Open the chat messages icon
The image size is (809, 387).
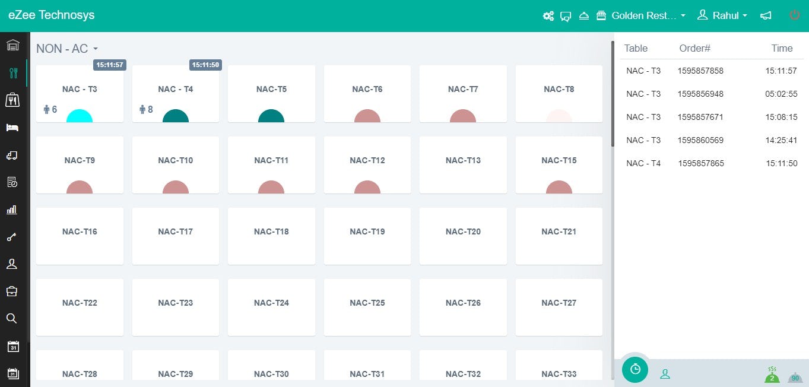tap(566, 16)
